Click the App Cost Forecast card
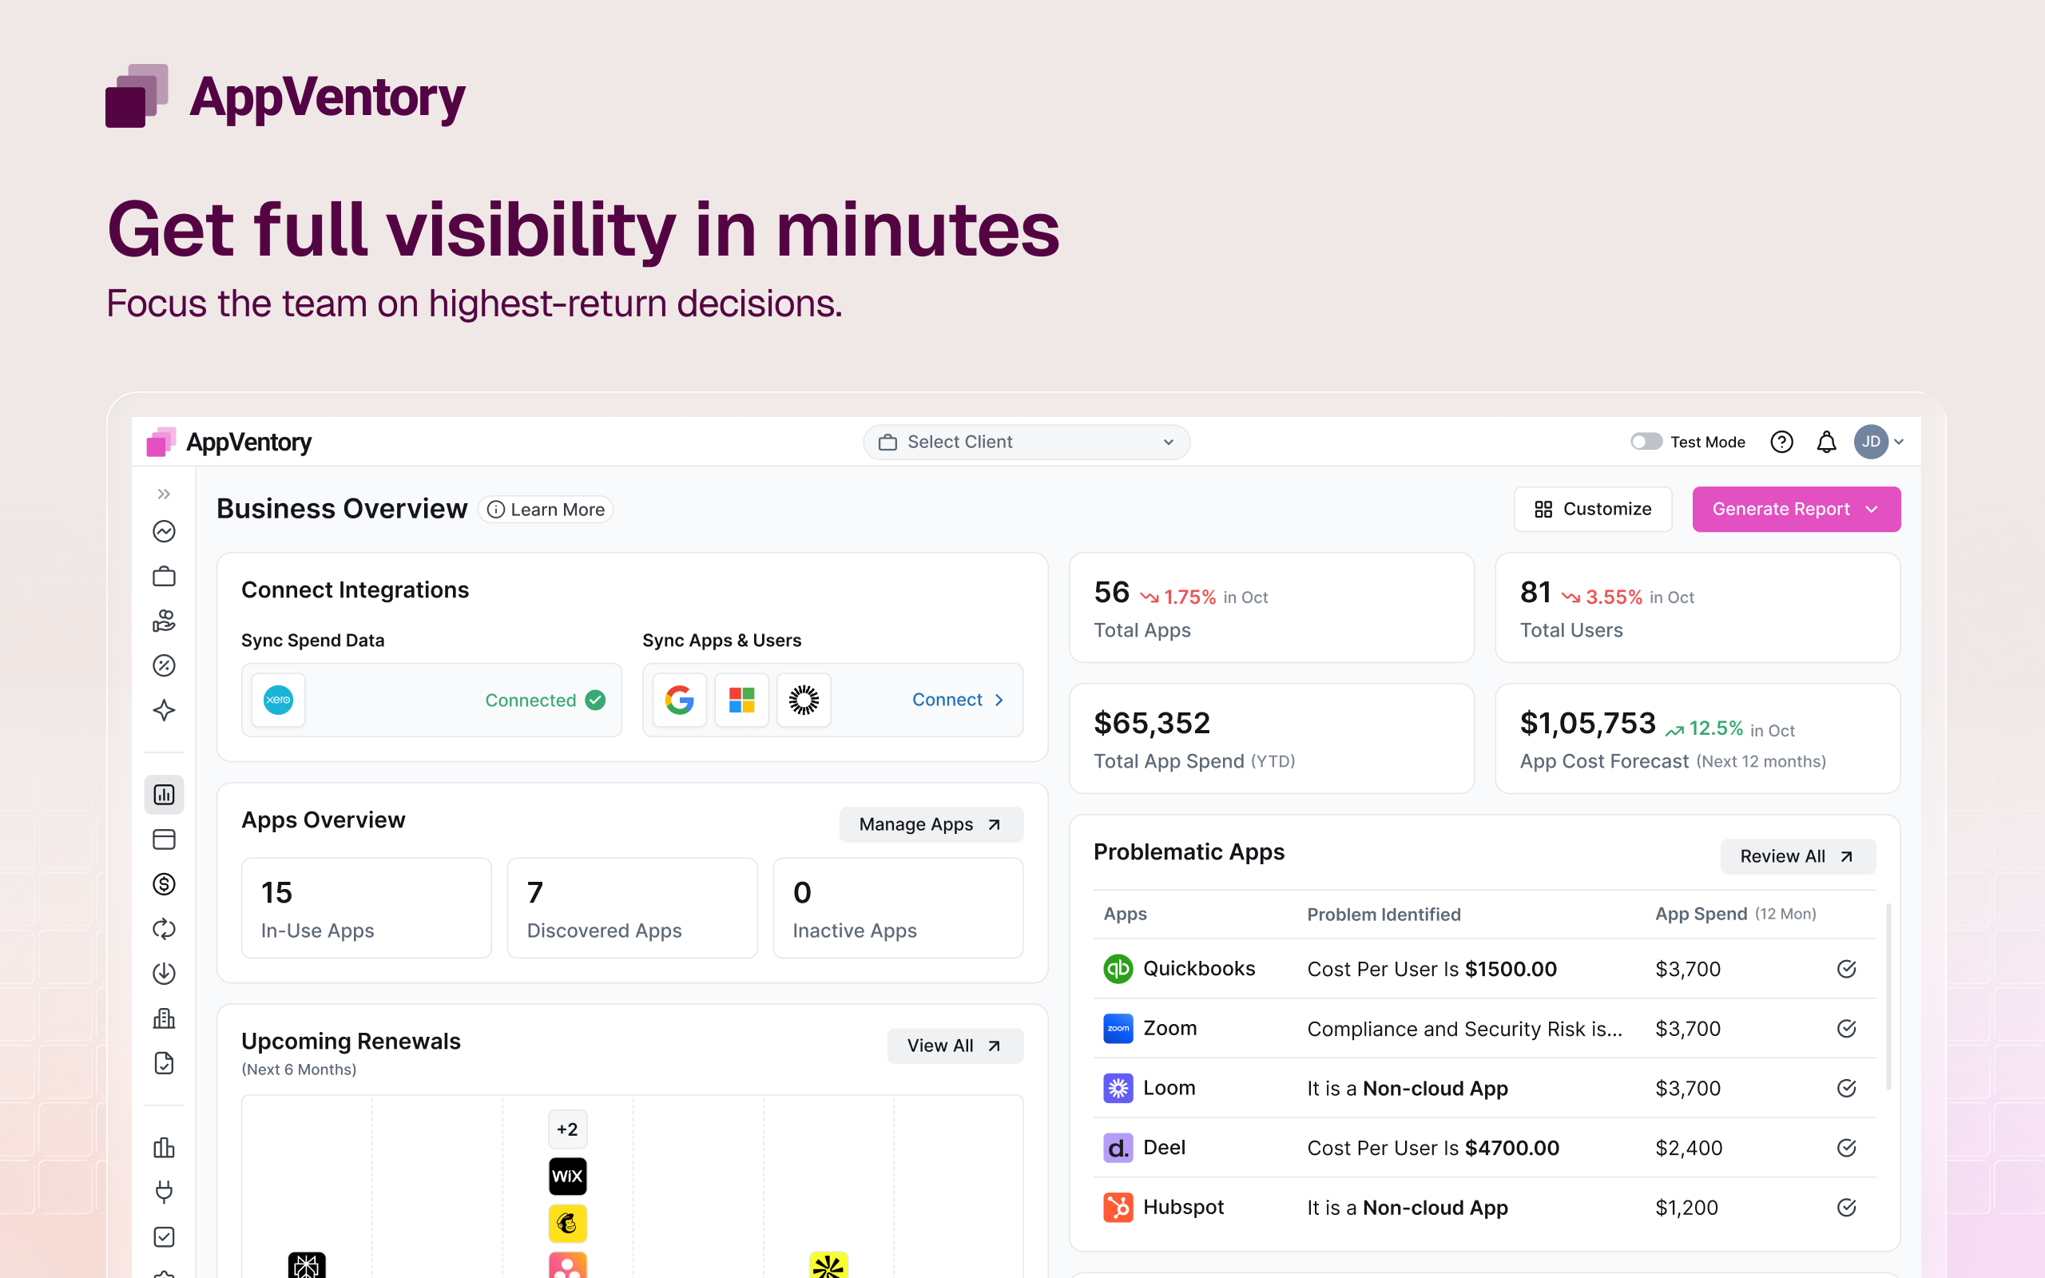The width and height of the screenshot is (2045, 1278). (1697, 739)
